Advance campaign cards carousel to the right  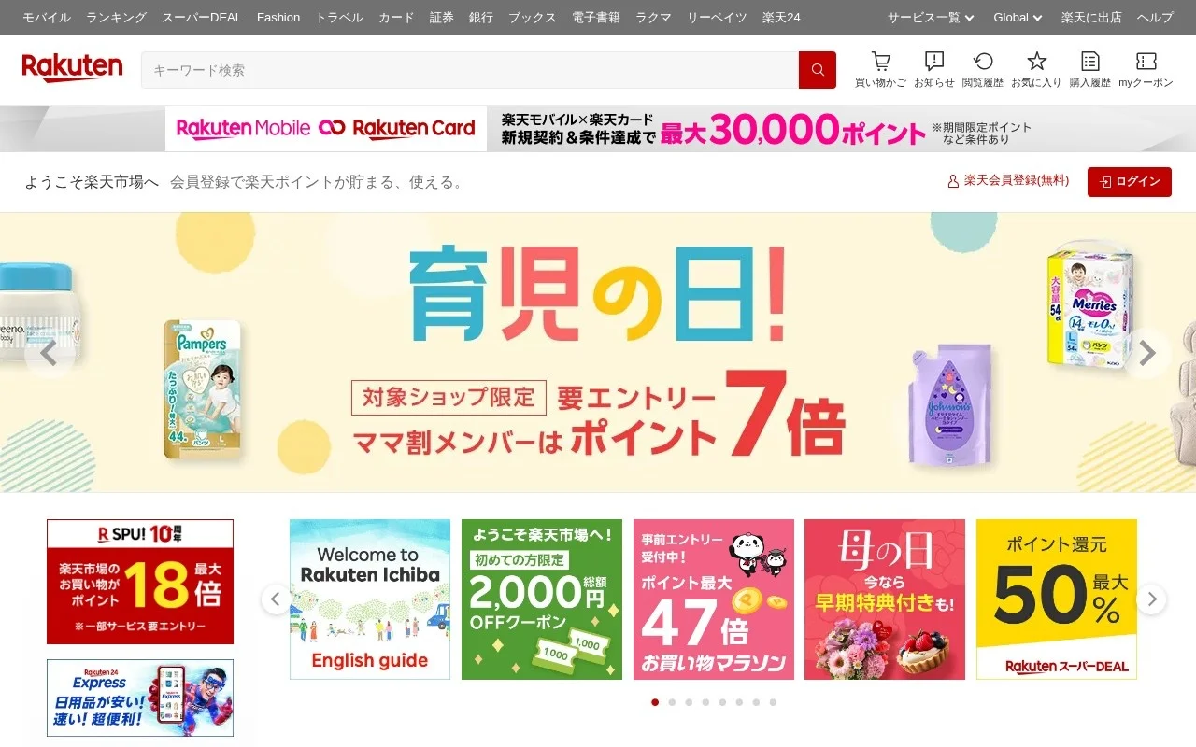tap(1151, 599)
